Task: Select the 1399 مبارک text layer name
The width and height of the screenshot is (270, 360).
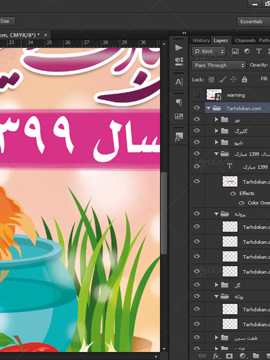Action: (x=255, y=167)
